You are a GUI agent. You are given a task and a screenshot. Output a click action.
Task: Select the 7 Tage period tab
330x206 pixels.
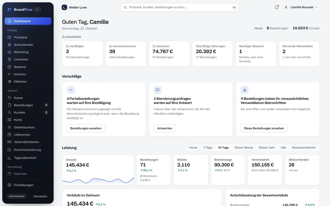pyautogui.click(x=208, y=148)
